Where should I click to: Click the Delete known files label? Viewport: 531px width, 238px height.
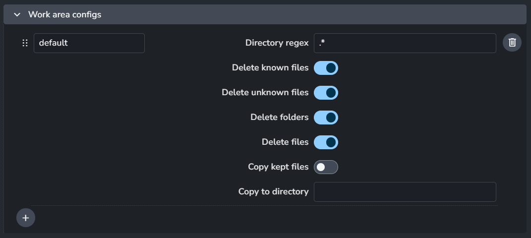tap(270, 67)
